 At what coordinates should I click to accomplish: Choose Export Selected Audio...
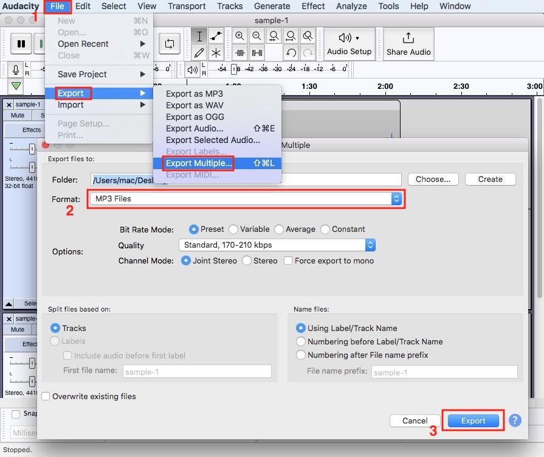tap(217, 140)
